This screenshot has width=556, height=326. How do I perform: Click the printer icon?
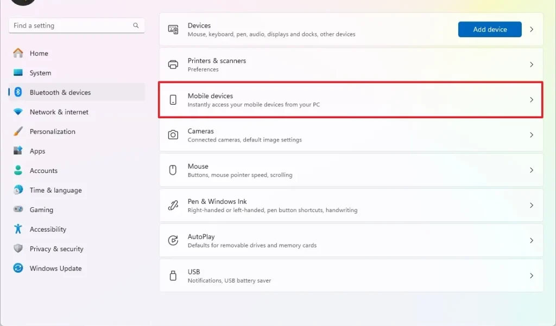tap(173, 65)
